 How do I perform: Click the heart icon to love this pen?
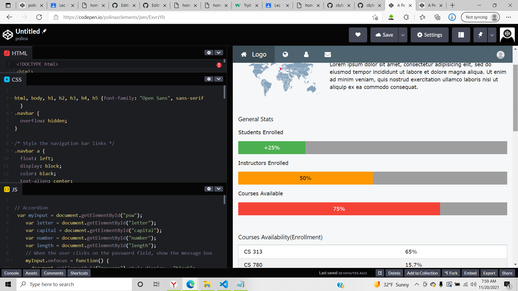tap(358, 35)
